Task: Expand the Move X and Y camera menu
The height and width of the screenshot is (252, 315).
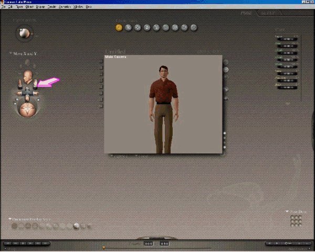Action: point(10,54)
